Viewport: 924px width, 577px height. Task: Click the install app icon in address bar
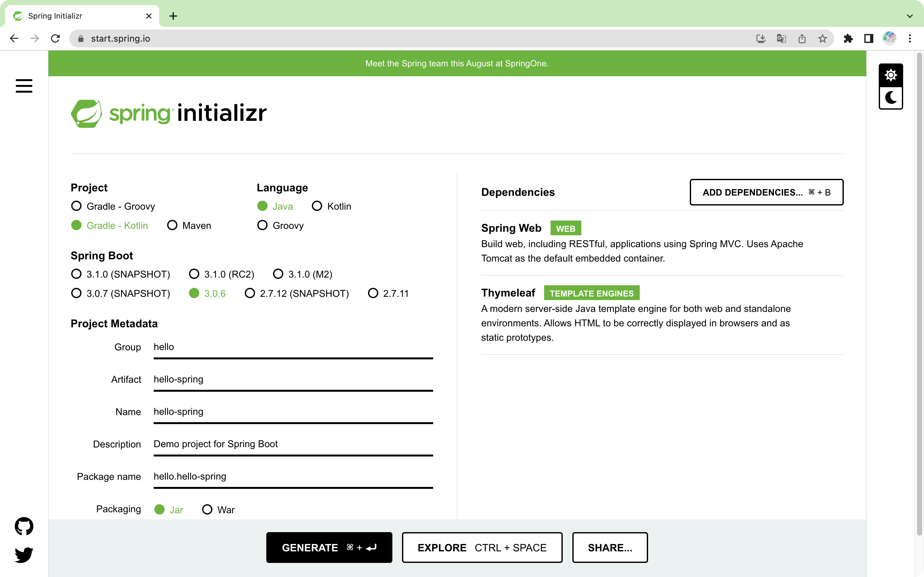point(761,38)
